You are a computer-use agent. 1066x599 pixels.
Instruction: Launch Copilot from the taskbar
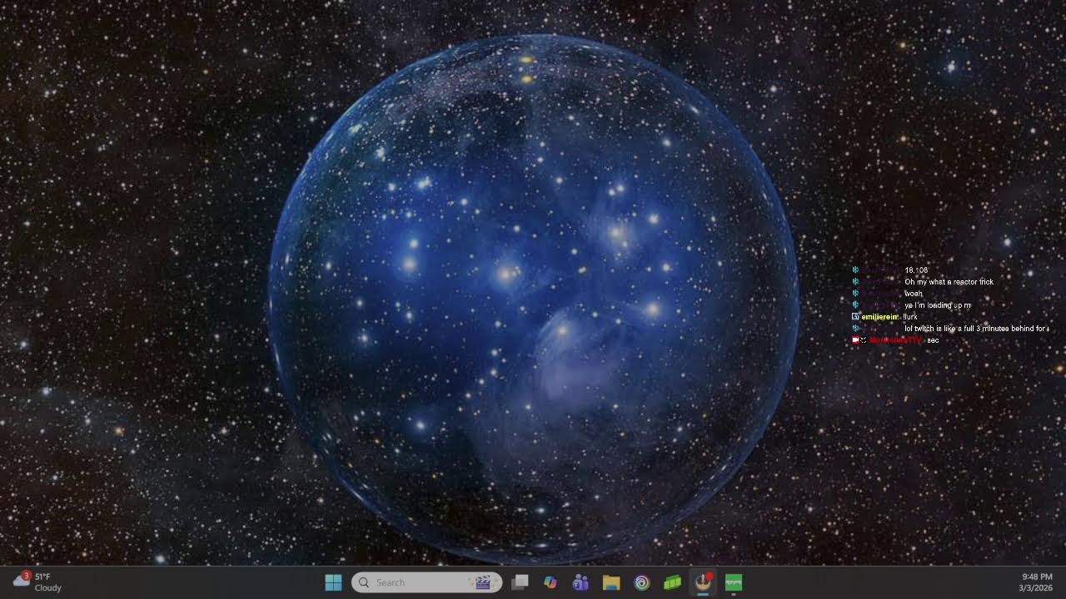pos(550,582)
